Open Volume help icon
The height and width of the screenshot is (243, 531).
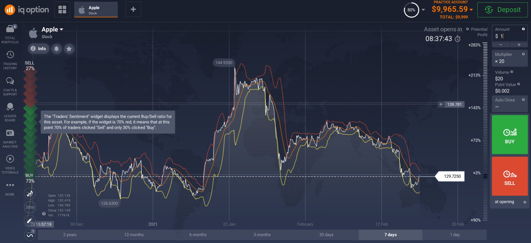(512, 72)
